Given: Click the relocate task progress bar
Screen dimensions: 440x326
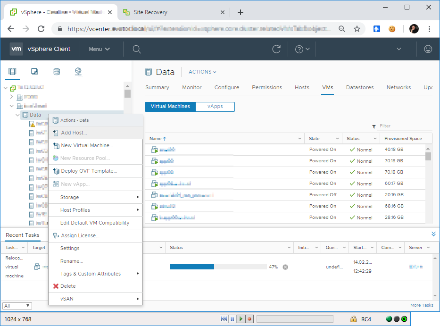Looking at the screenshot, I should [x=218, y=267].
